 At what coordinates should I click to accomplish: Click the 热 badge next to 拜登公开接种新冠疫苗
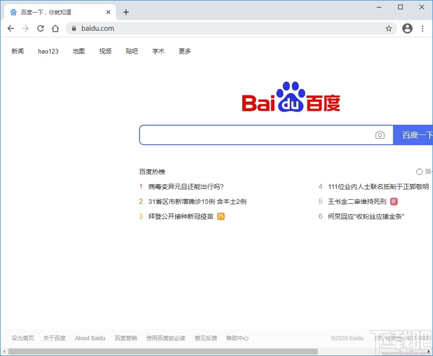coord(221,216)
